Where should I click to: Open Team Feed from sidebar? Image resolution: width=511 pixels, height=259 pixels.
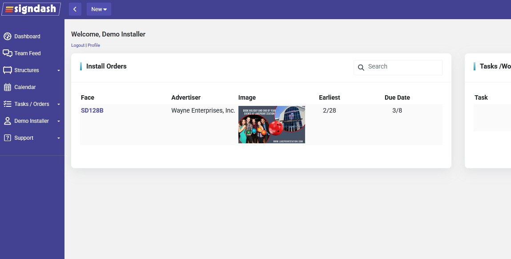pos(28,53)
